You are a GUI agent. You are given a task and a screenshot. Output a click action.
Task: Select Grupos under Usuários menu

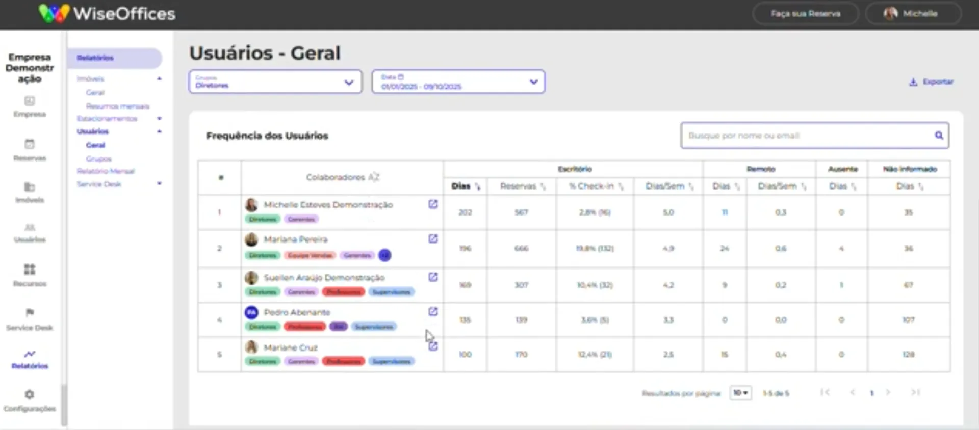(x=98, y=159)
